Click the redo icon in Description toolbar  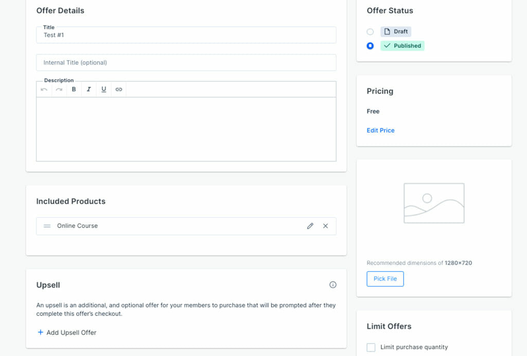coord(59,89)
